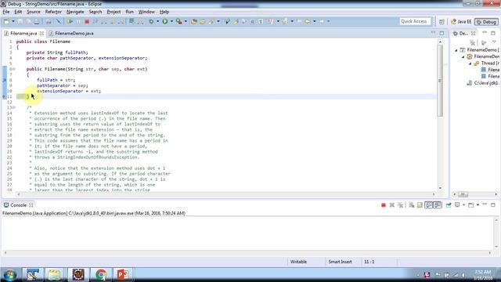Open External Tools dropdown arrow
This screenshot has height=282, width=501.
tap(186, 21)
